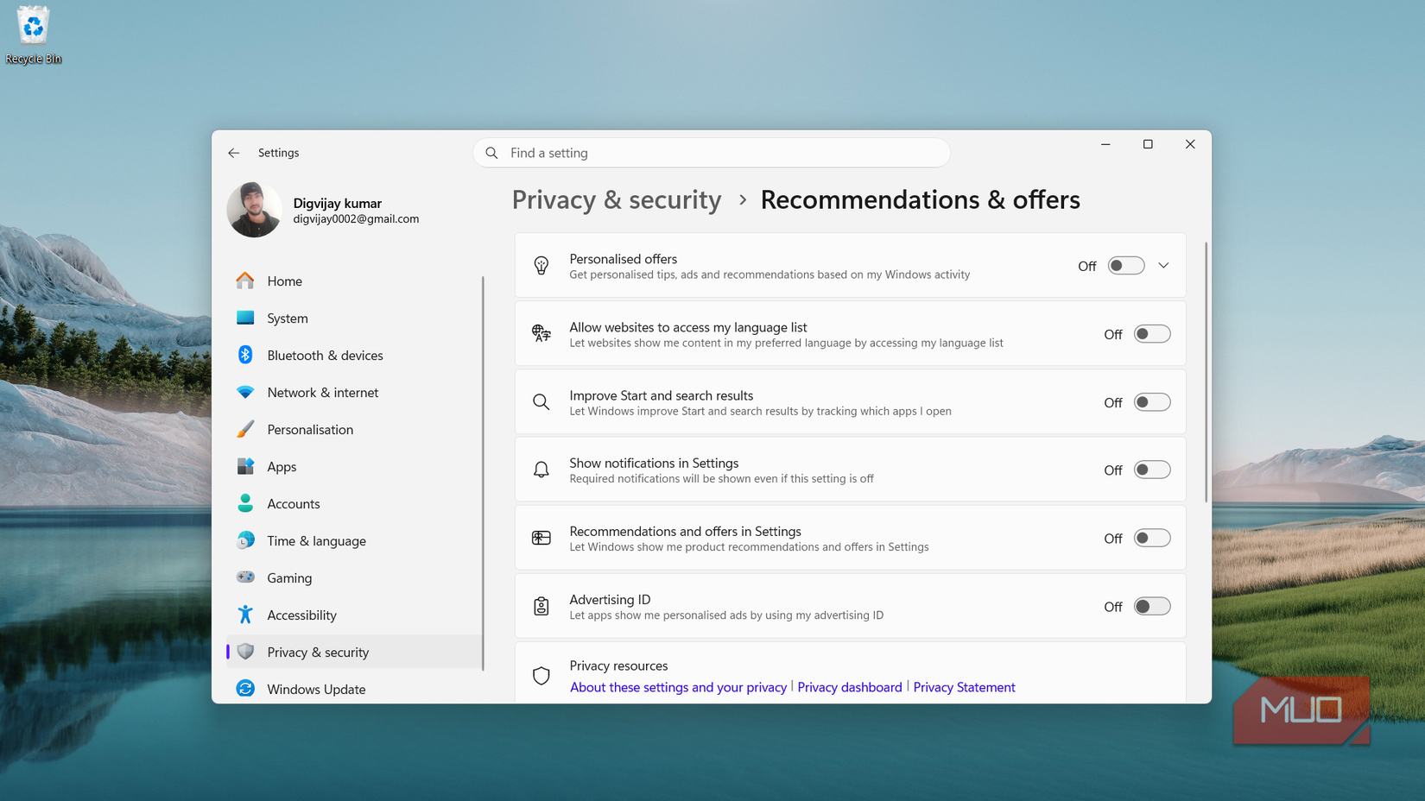The height and width of the screenshot is (801, 1425).
Task: Turn on Improve Start and search results
Action: click(x=1152, y=402)
